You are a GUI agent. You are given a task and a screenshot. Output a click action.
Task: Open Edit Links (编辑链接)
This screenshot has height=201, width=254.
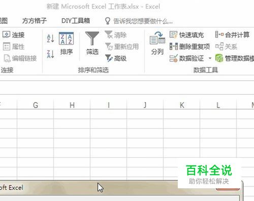(20, 58)
